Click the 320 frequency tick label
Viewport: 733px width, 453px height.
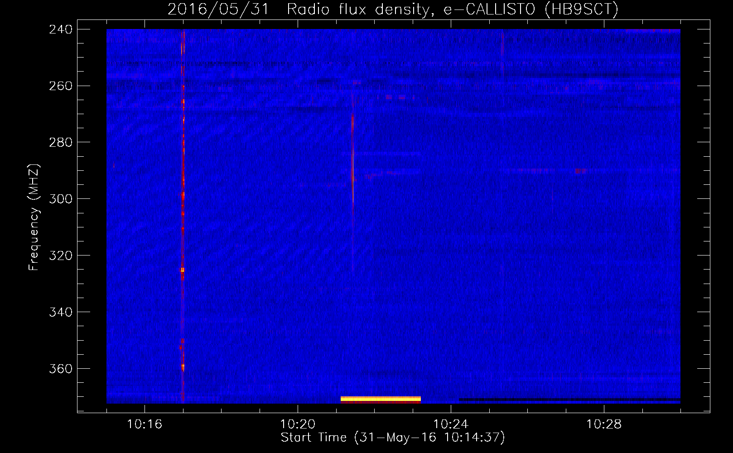(x=61, y=256)
